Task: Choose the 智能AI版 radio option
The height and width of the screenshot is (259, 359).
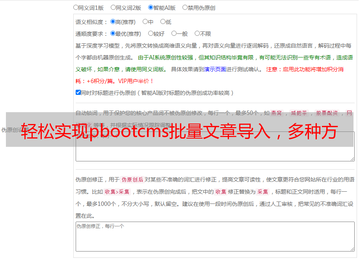Action: (151, 7)
